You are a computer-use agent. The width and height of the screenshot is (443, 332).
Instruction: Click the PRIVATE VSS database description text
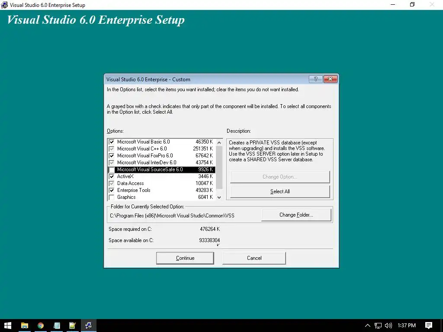click(276, 151)
